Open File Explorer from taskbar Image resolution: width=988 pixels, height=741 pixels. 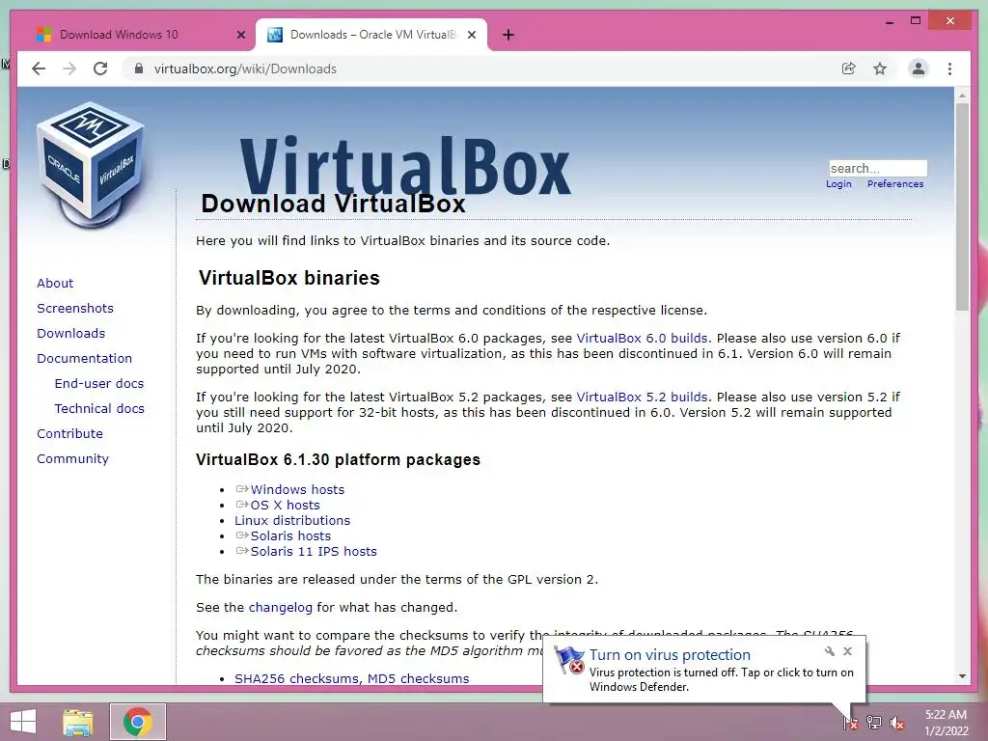[78, 722]
